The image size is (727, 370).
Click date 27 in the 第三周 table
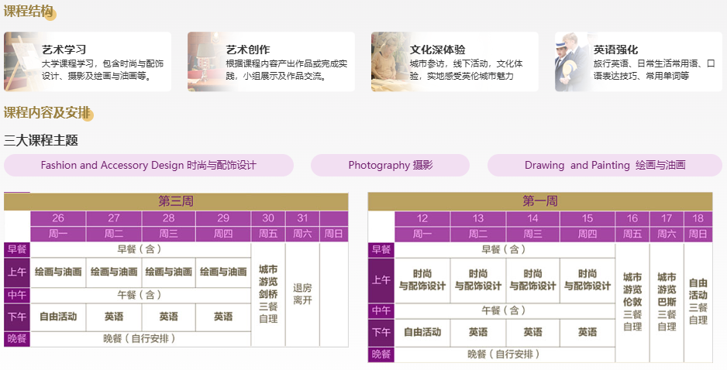(x=114, y=218)
